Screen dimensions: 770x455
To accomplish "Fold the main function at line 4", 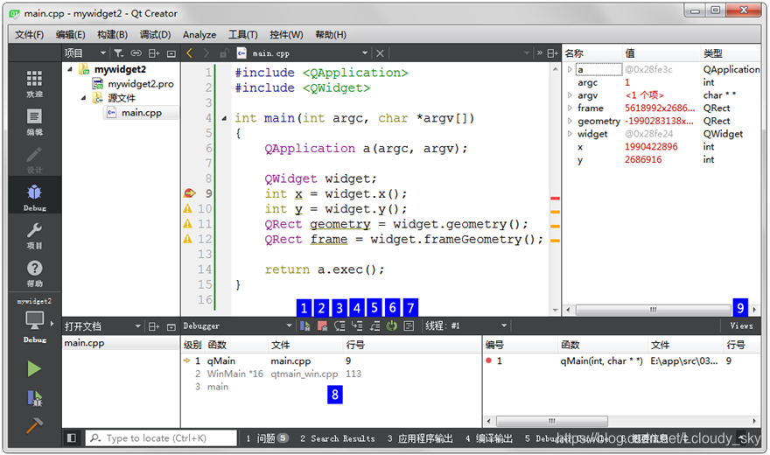I will point(224,118).
